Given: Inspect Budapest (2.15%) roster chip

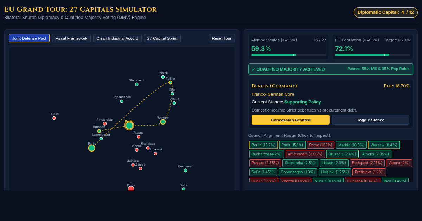Looking at the screenshot, I should tap(367, 163).
